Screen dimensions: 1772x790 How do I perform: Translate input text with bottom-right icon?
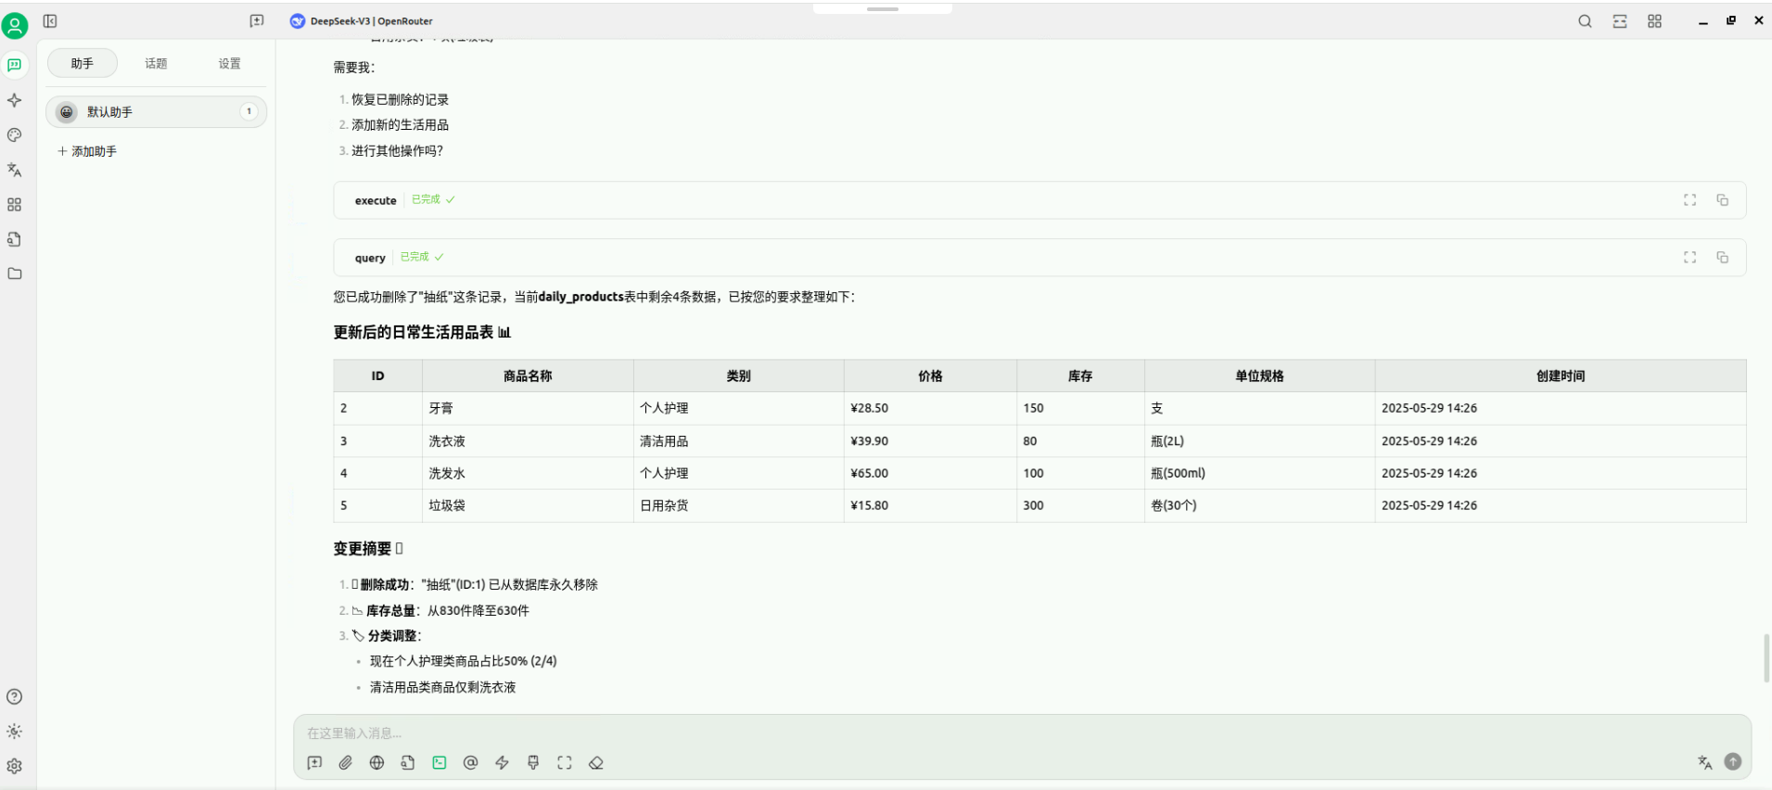(x=1704, y=762)
